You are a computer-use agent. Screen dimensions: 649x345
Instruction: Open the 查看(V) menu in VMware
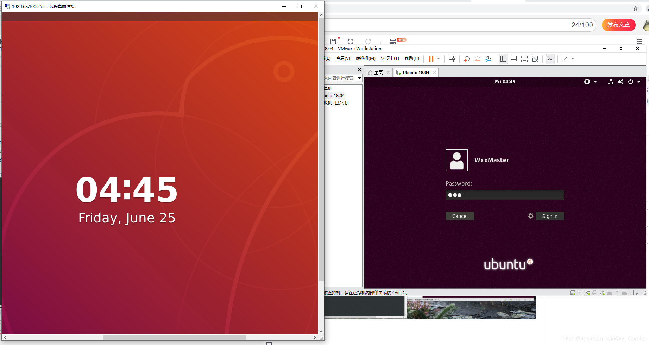coord(343,58)
